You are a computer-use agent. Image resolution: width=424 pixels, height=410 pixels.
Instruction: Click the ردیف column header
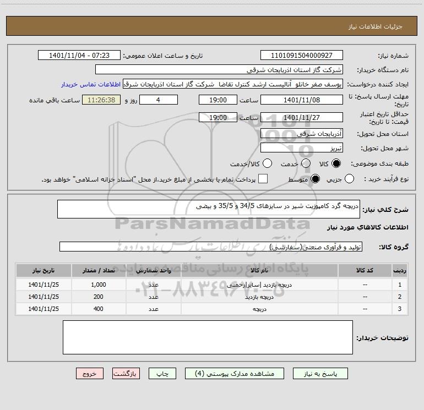400,270
